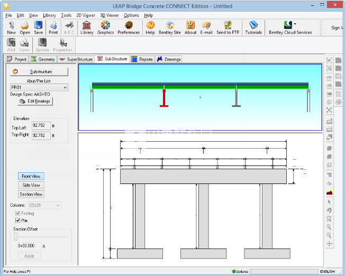The height and width of the screenshot is (276, 345).
Task: Open the View menu
Action: pyautogui.click(x=33, y=15)
